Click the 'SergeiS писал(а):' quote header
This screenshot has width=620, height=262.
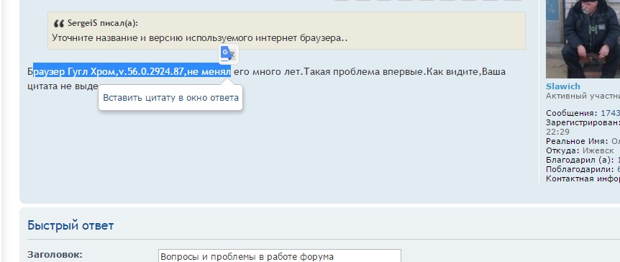click(x=103, y=23)
